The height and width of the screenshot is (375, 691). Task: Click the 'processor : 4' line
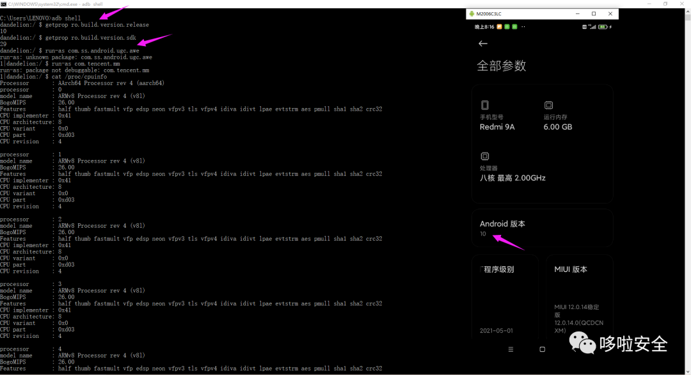(x=31, y=349)
